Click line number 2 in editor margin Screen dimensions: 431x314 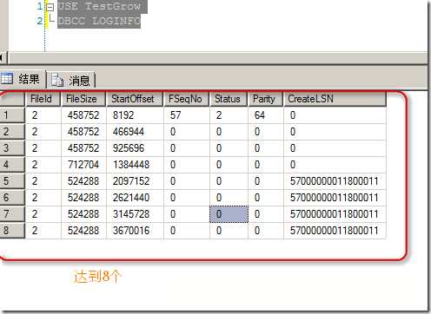[40, 21]
